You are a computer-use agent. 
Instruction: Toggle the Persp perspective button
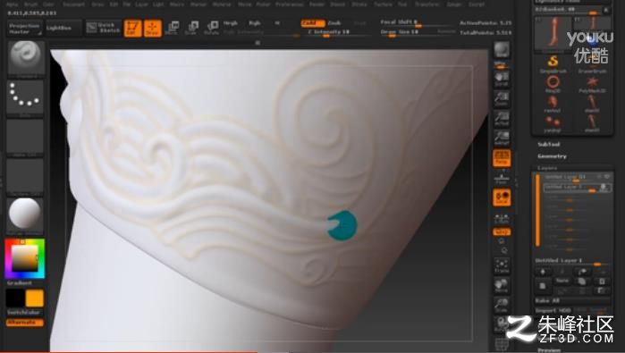pyautogui.click(x=502, y=158)
